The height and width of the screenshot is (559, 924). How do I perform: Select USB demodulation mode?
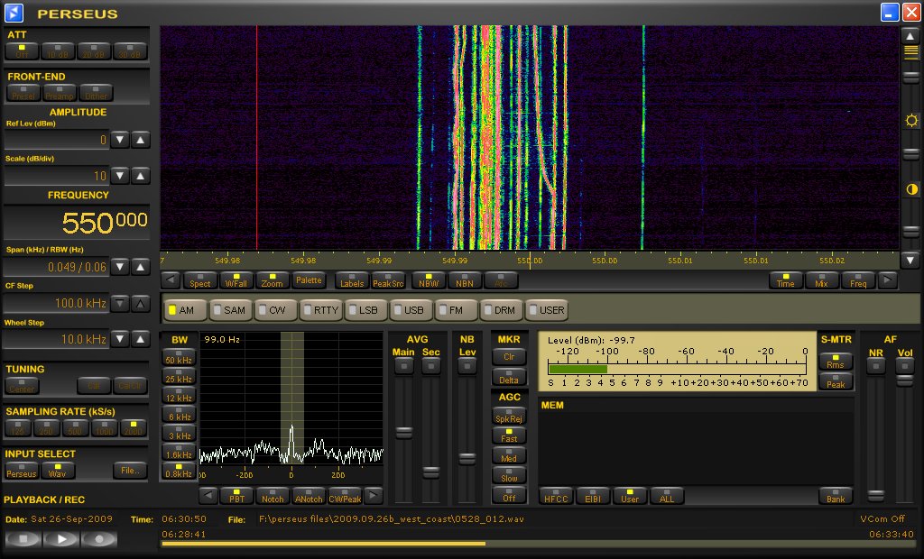click(x=411, y=310)
